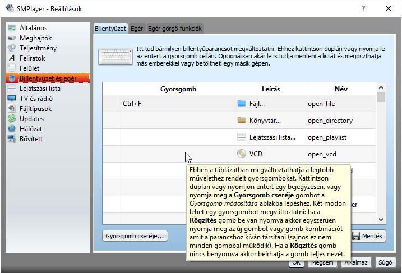Viewport: 402px width, 273px height.
Task: Click the Lejátszási lista icon in sidebar
Action: [12, 89]
